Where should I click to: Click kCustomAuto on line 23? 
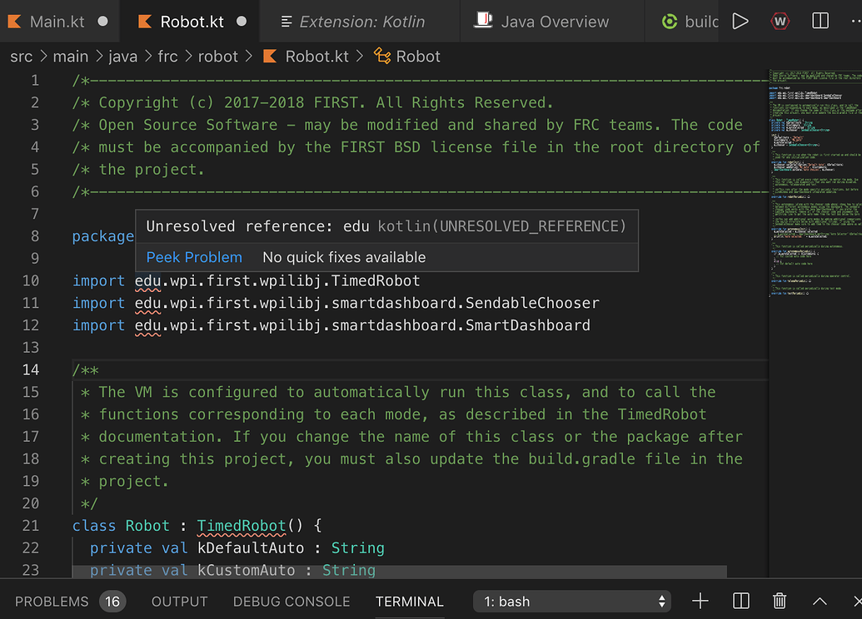pos(247,570)
